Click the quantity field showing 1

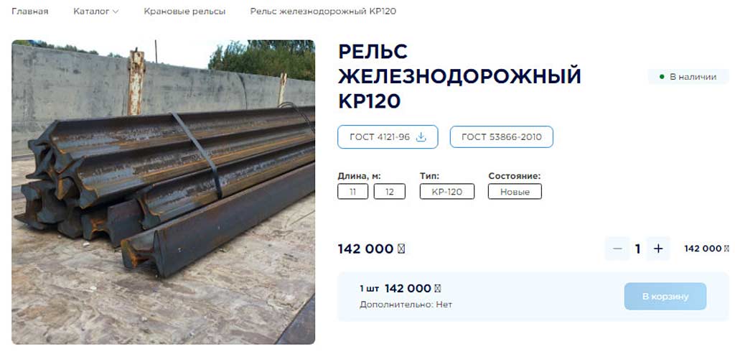[x=638, y=249]
